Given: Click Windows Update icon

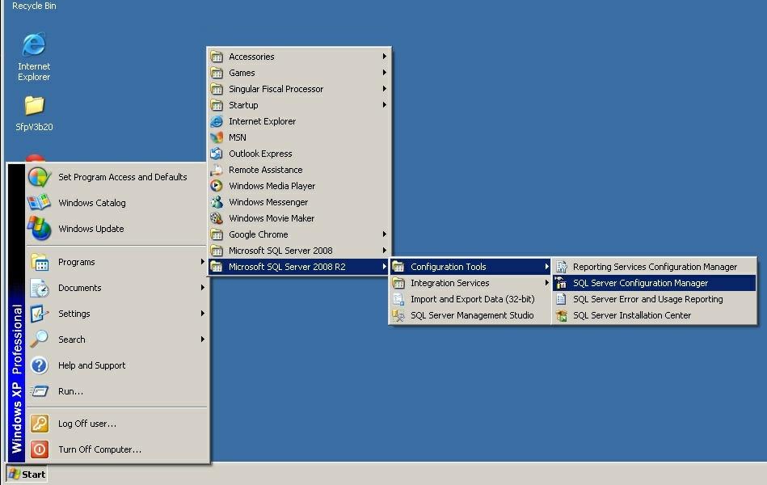Looking at the screenshot, I should pos(39,229).
